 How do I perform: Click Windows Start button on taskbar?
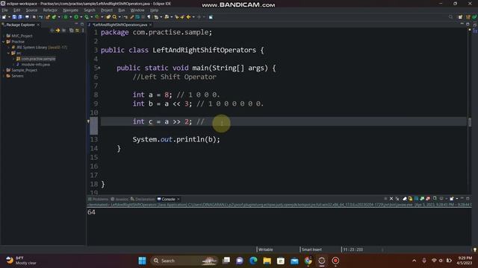142,261
